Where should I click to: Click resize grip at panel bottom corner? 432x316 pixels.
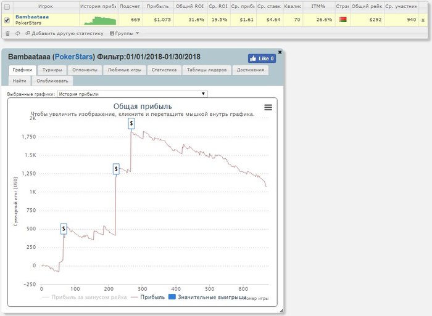(281, 311)
